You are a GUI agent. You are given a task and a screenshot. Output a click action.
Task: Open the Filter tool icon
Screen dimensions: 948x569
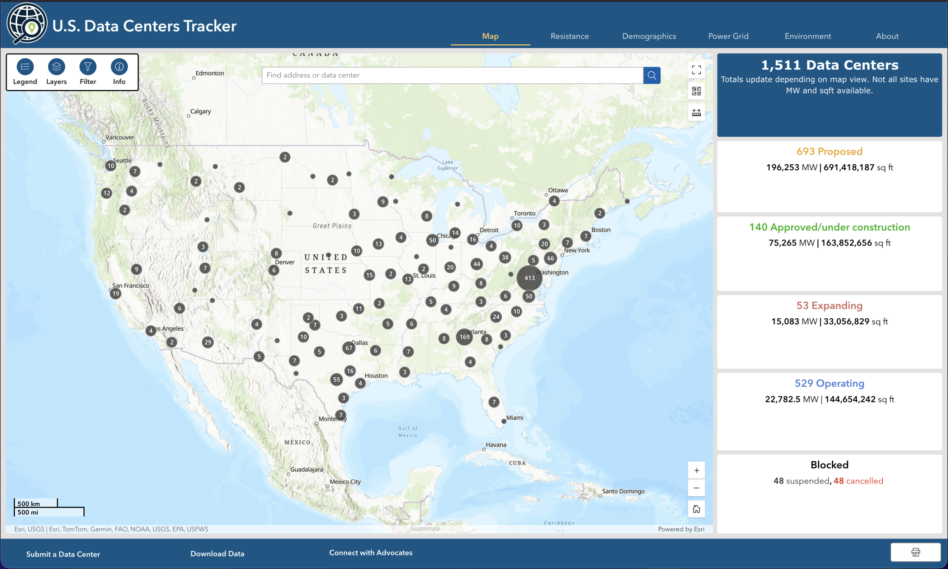pos(88,67)
